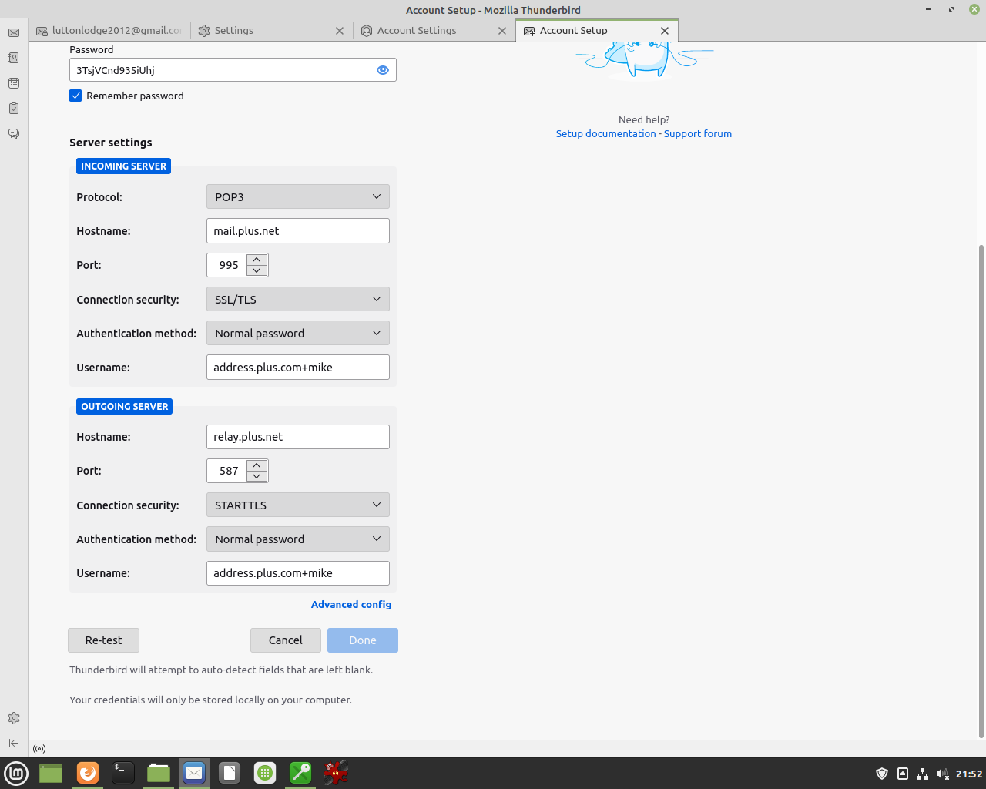This screenshot has height=789, width=986.
Task: Click the Re-test button
Action: coord(103,640)
